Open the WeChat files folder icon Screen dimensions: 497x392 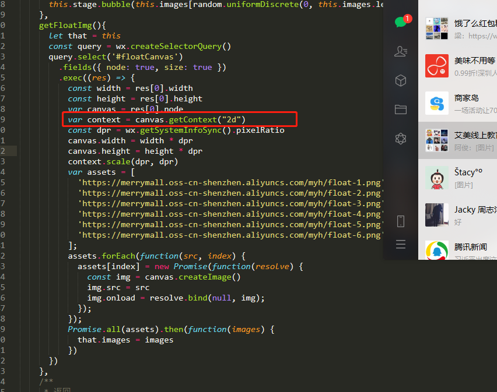[x=401, y=110]
